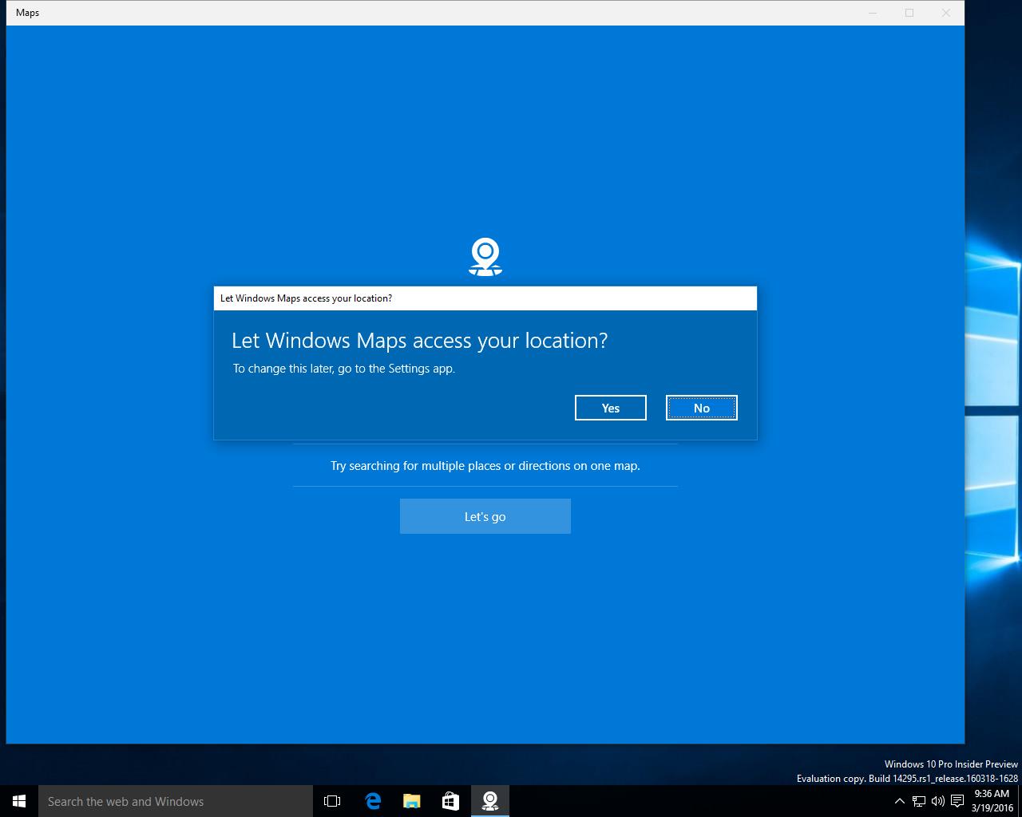Screen dimensions: 1022x817
Task: Open the Windows Store taskbar icon
Action: pyautogui.click(x=450, y=801)
